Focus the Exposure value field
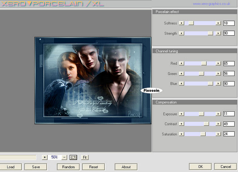Viewport: 238px width, 172px height. coord(229,114)
